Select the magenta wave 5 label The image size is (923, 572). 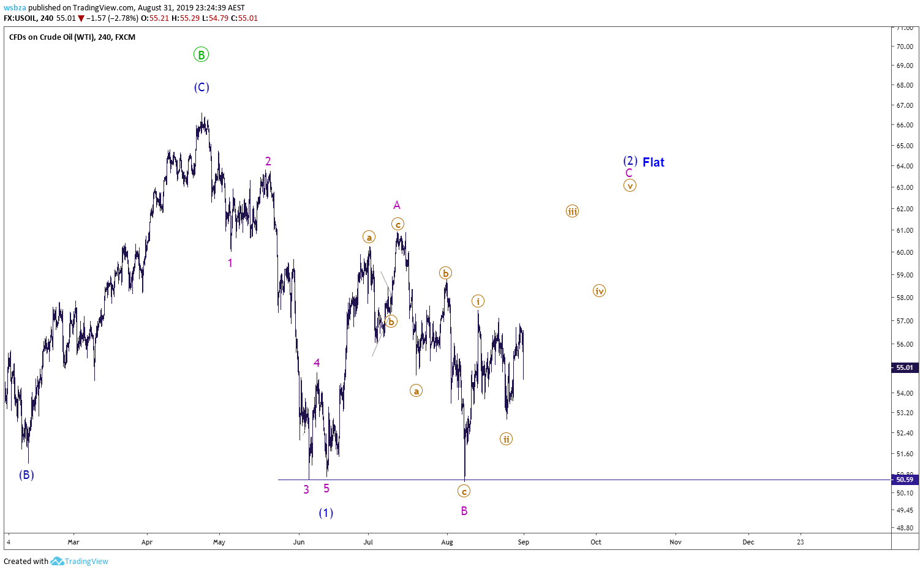click(326, 488)
